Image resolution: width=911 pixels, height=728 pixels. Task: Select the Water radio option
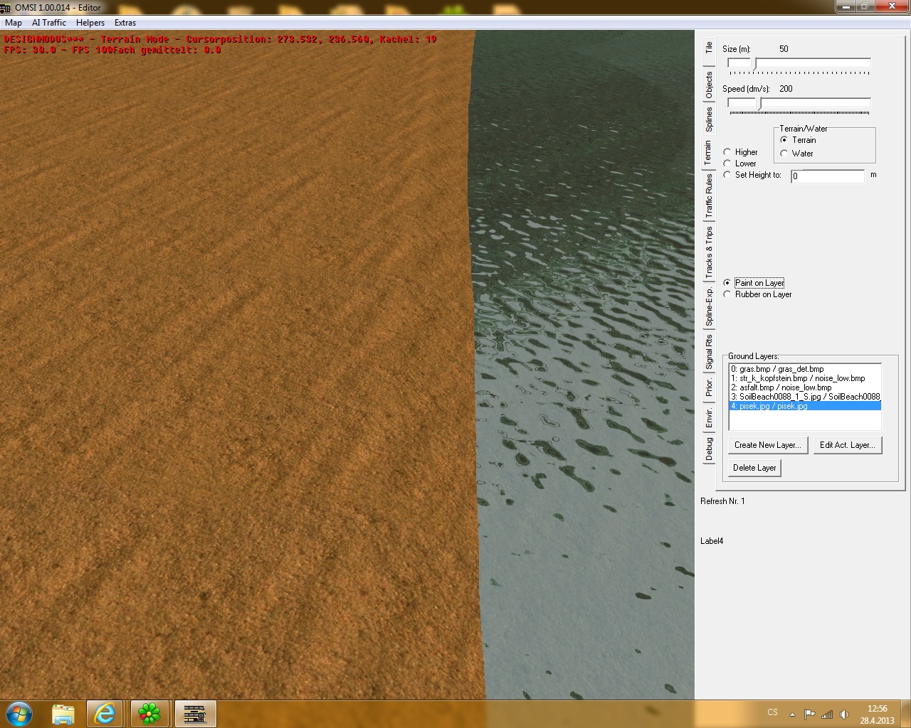(784, 154)
